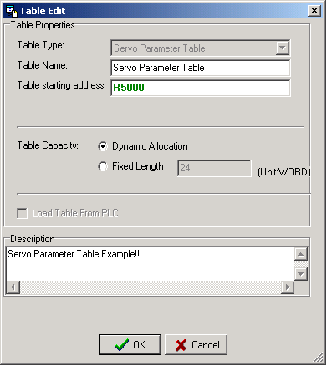The height and width of the screenshot is (366, 327).
Task: Click the Table Edit title bar icon
Action: tap(12, 11)
